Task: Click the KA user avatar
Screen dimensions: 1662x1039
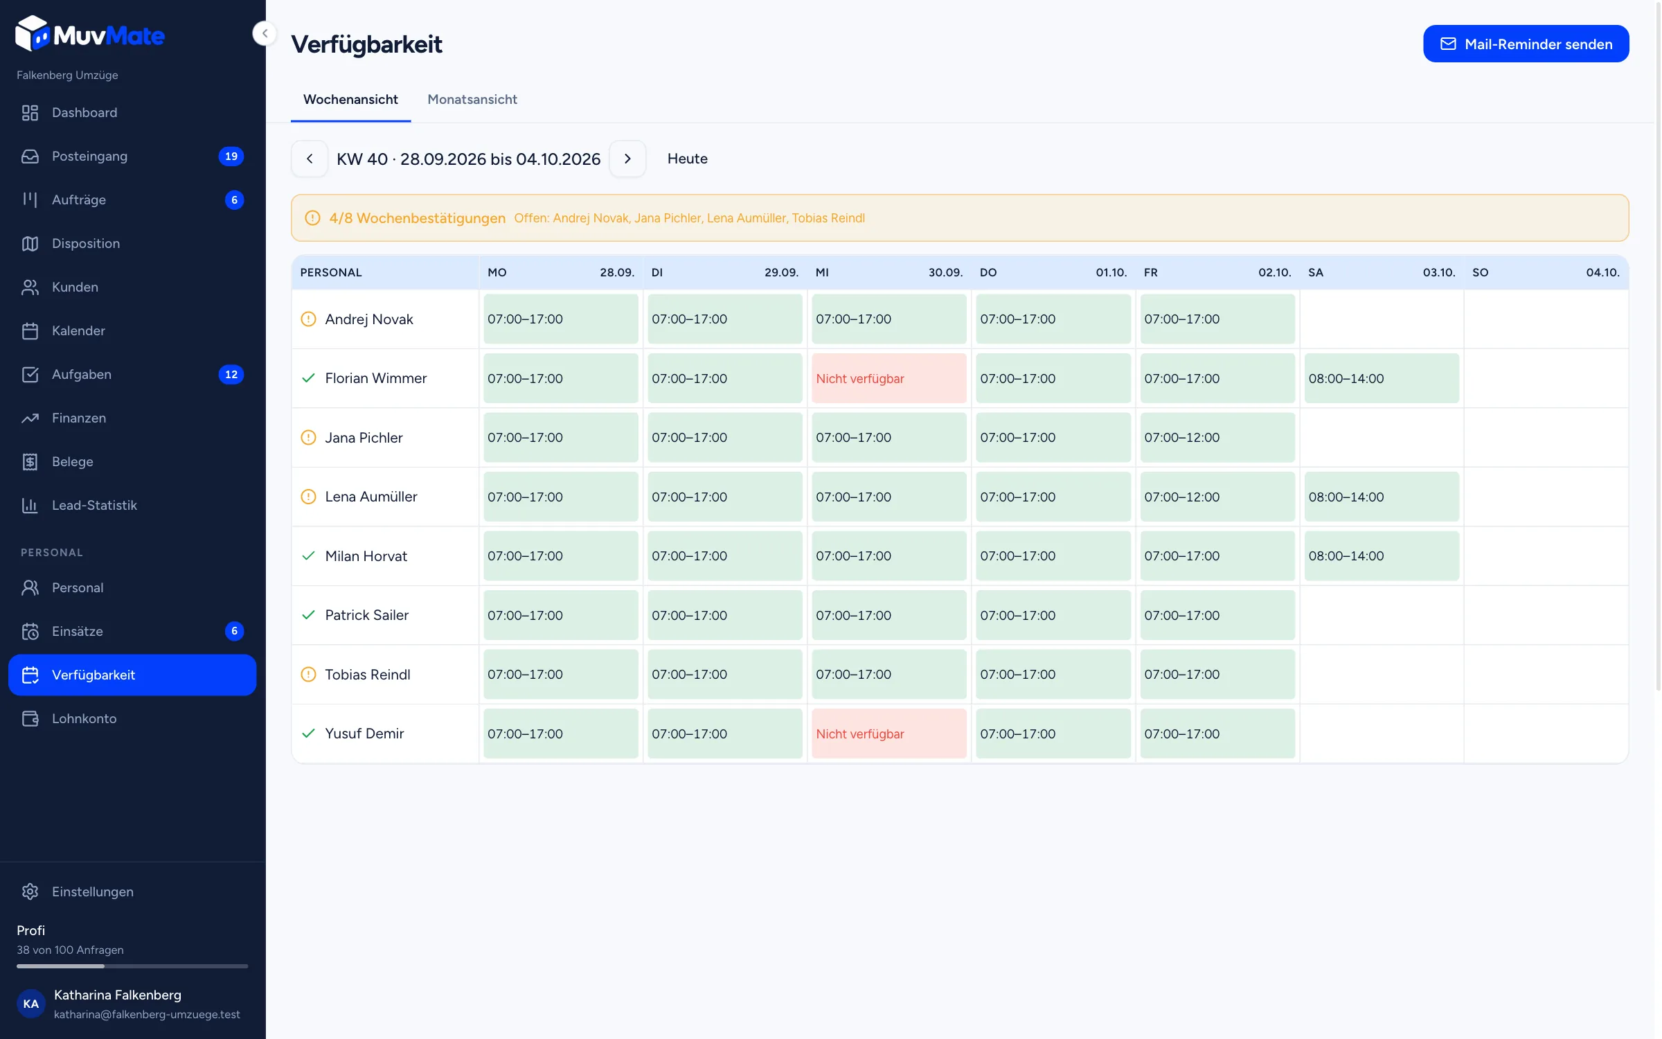Action: 31,1004
